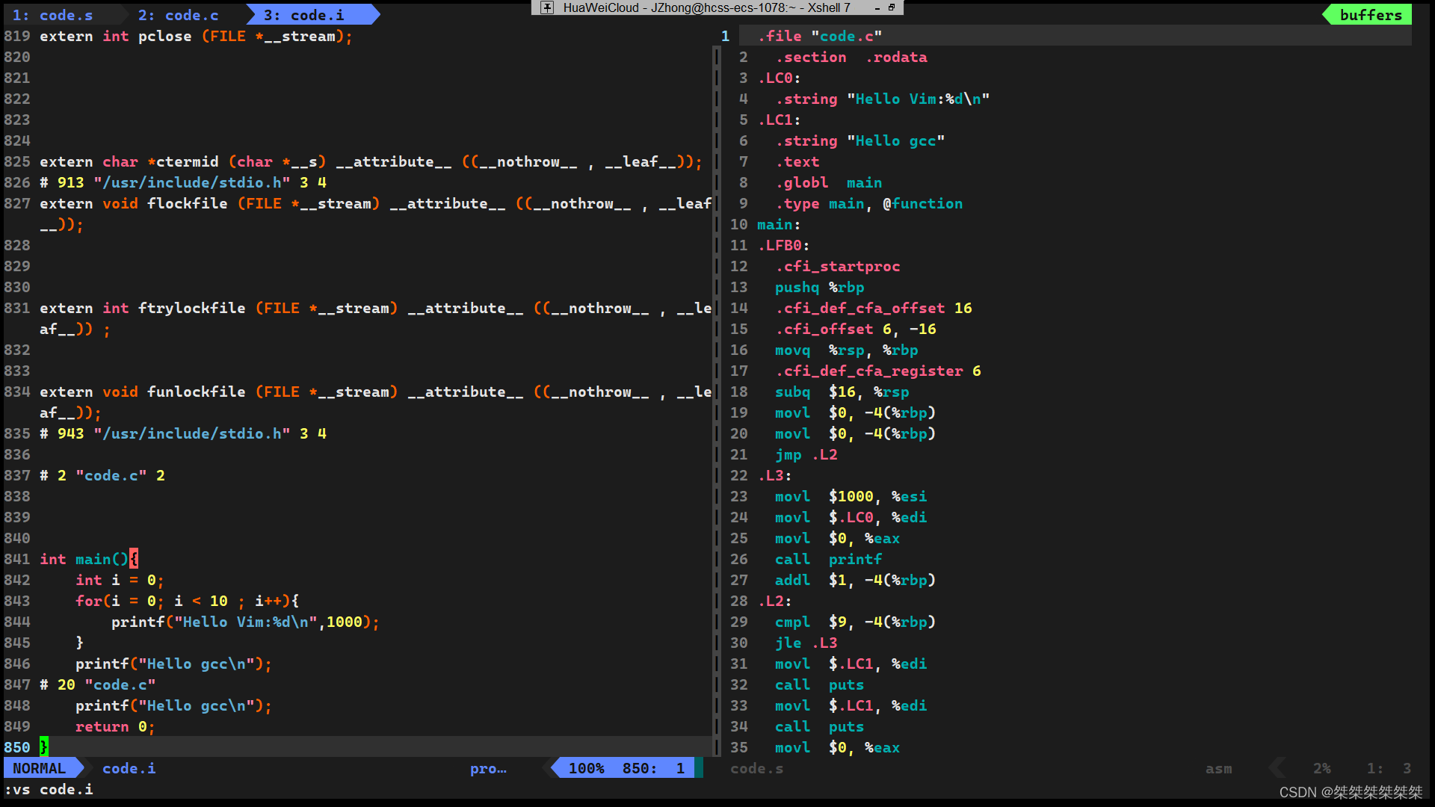This screenshot has width=1435, height=807.
Task: Click the NORMAL mode indicator
Action: click(39, 768)
